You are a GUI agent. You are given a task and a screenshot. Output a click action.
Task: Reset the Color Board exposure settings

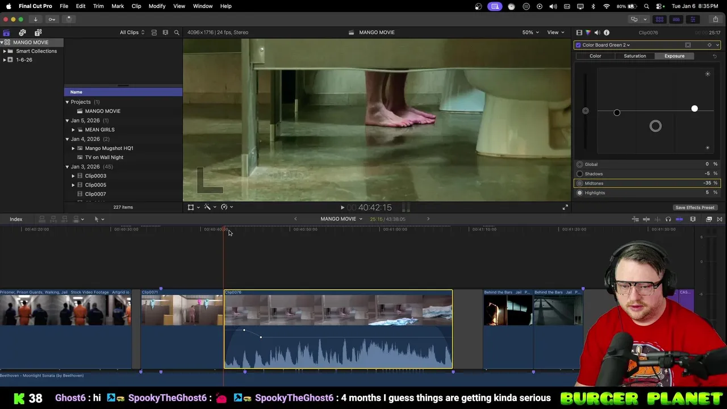[715, 56]
